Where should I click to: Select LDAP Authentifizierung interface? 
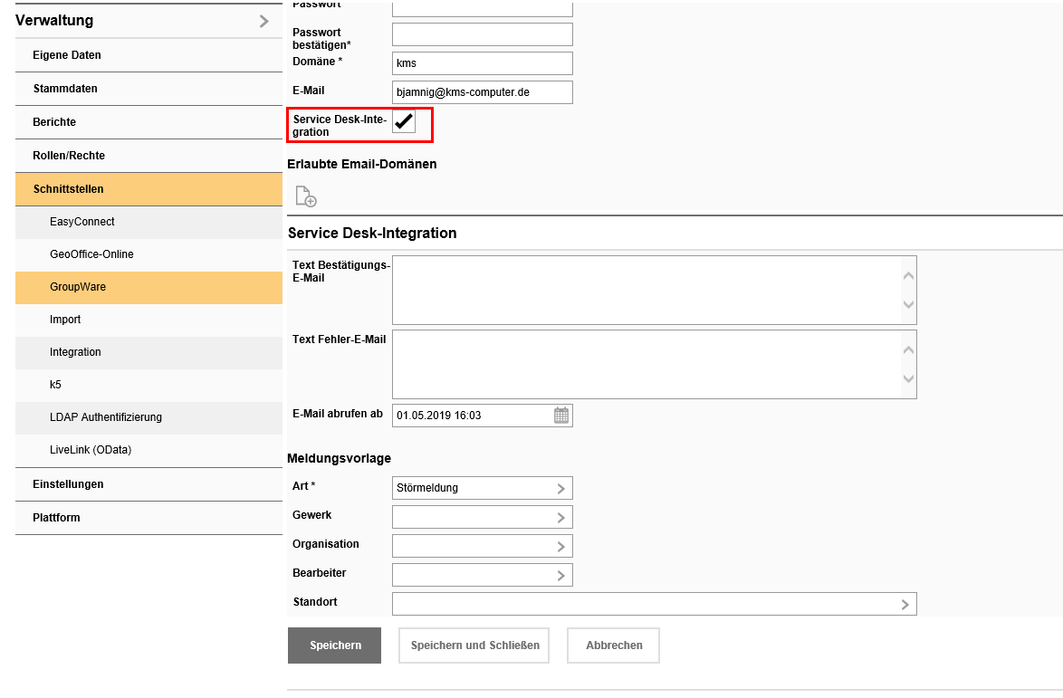tap(148, 417)
